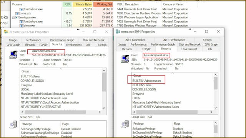
Task: Open Threads tab in explorer.exe Properties
Action: point(30,45)
